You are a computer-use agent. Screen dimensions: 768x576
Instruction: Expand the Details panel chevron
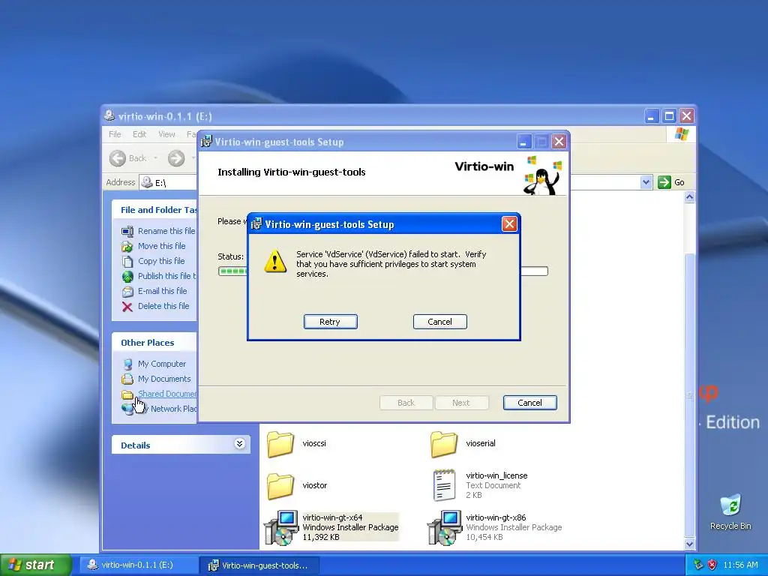point(239,444)
